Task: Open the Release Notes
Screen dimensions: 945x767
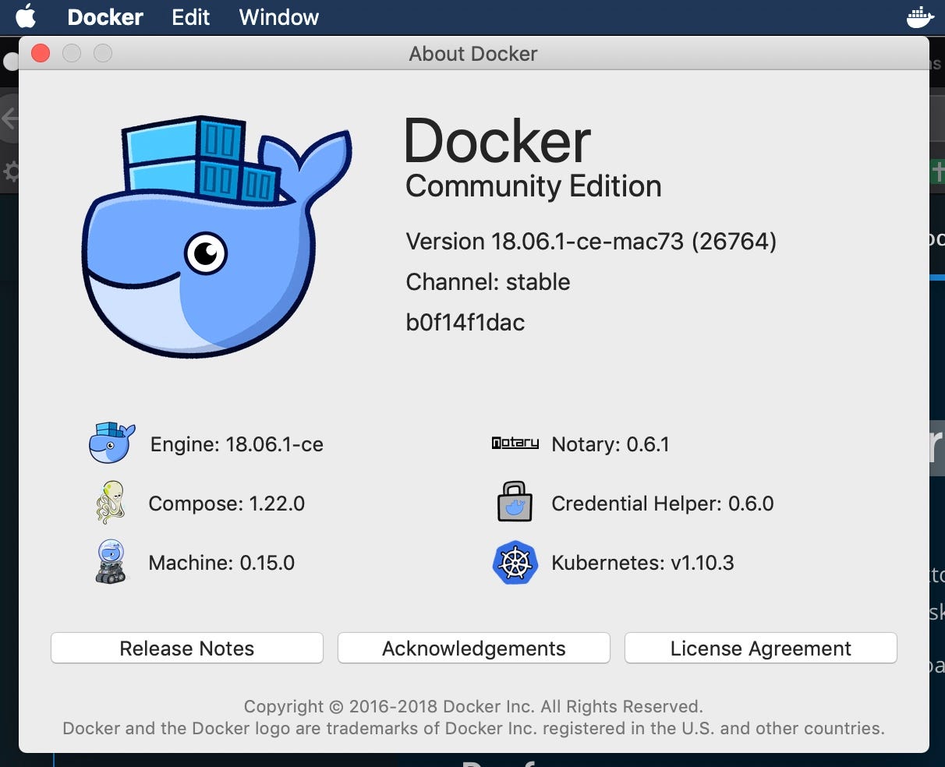Action: click(187, 648)
